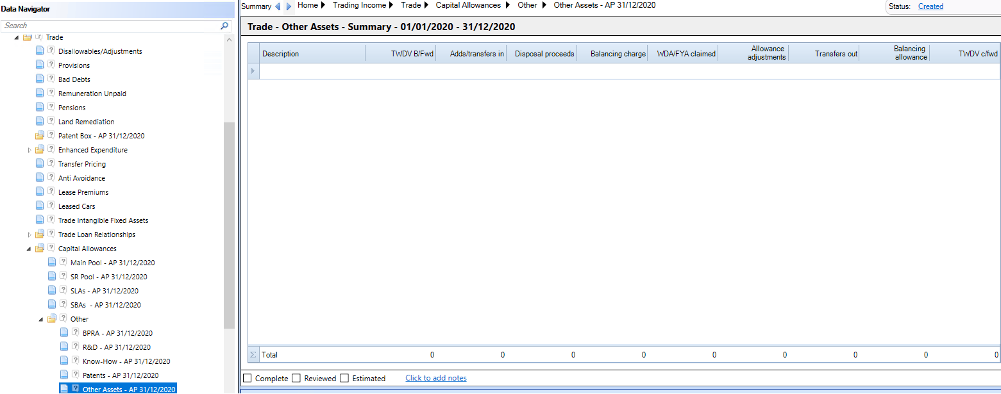1001x394 pixels.
Task: Click the document icon beside Transfer Pricing
Action: pyautogui.click(x=40, y=164)
